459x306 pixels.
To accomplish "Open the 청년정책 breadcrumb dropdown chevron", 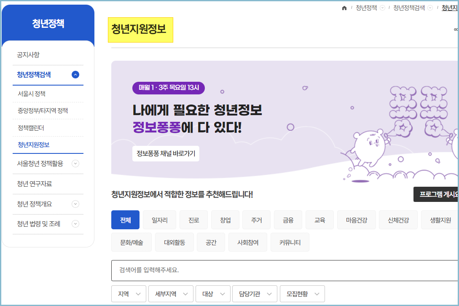I will 381,8.
